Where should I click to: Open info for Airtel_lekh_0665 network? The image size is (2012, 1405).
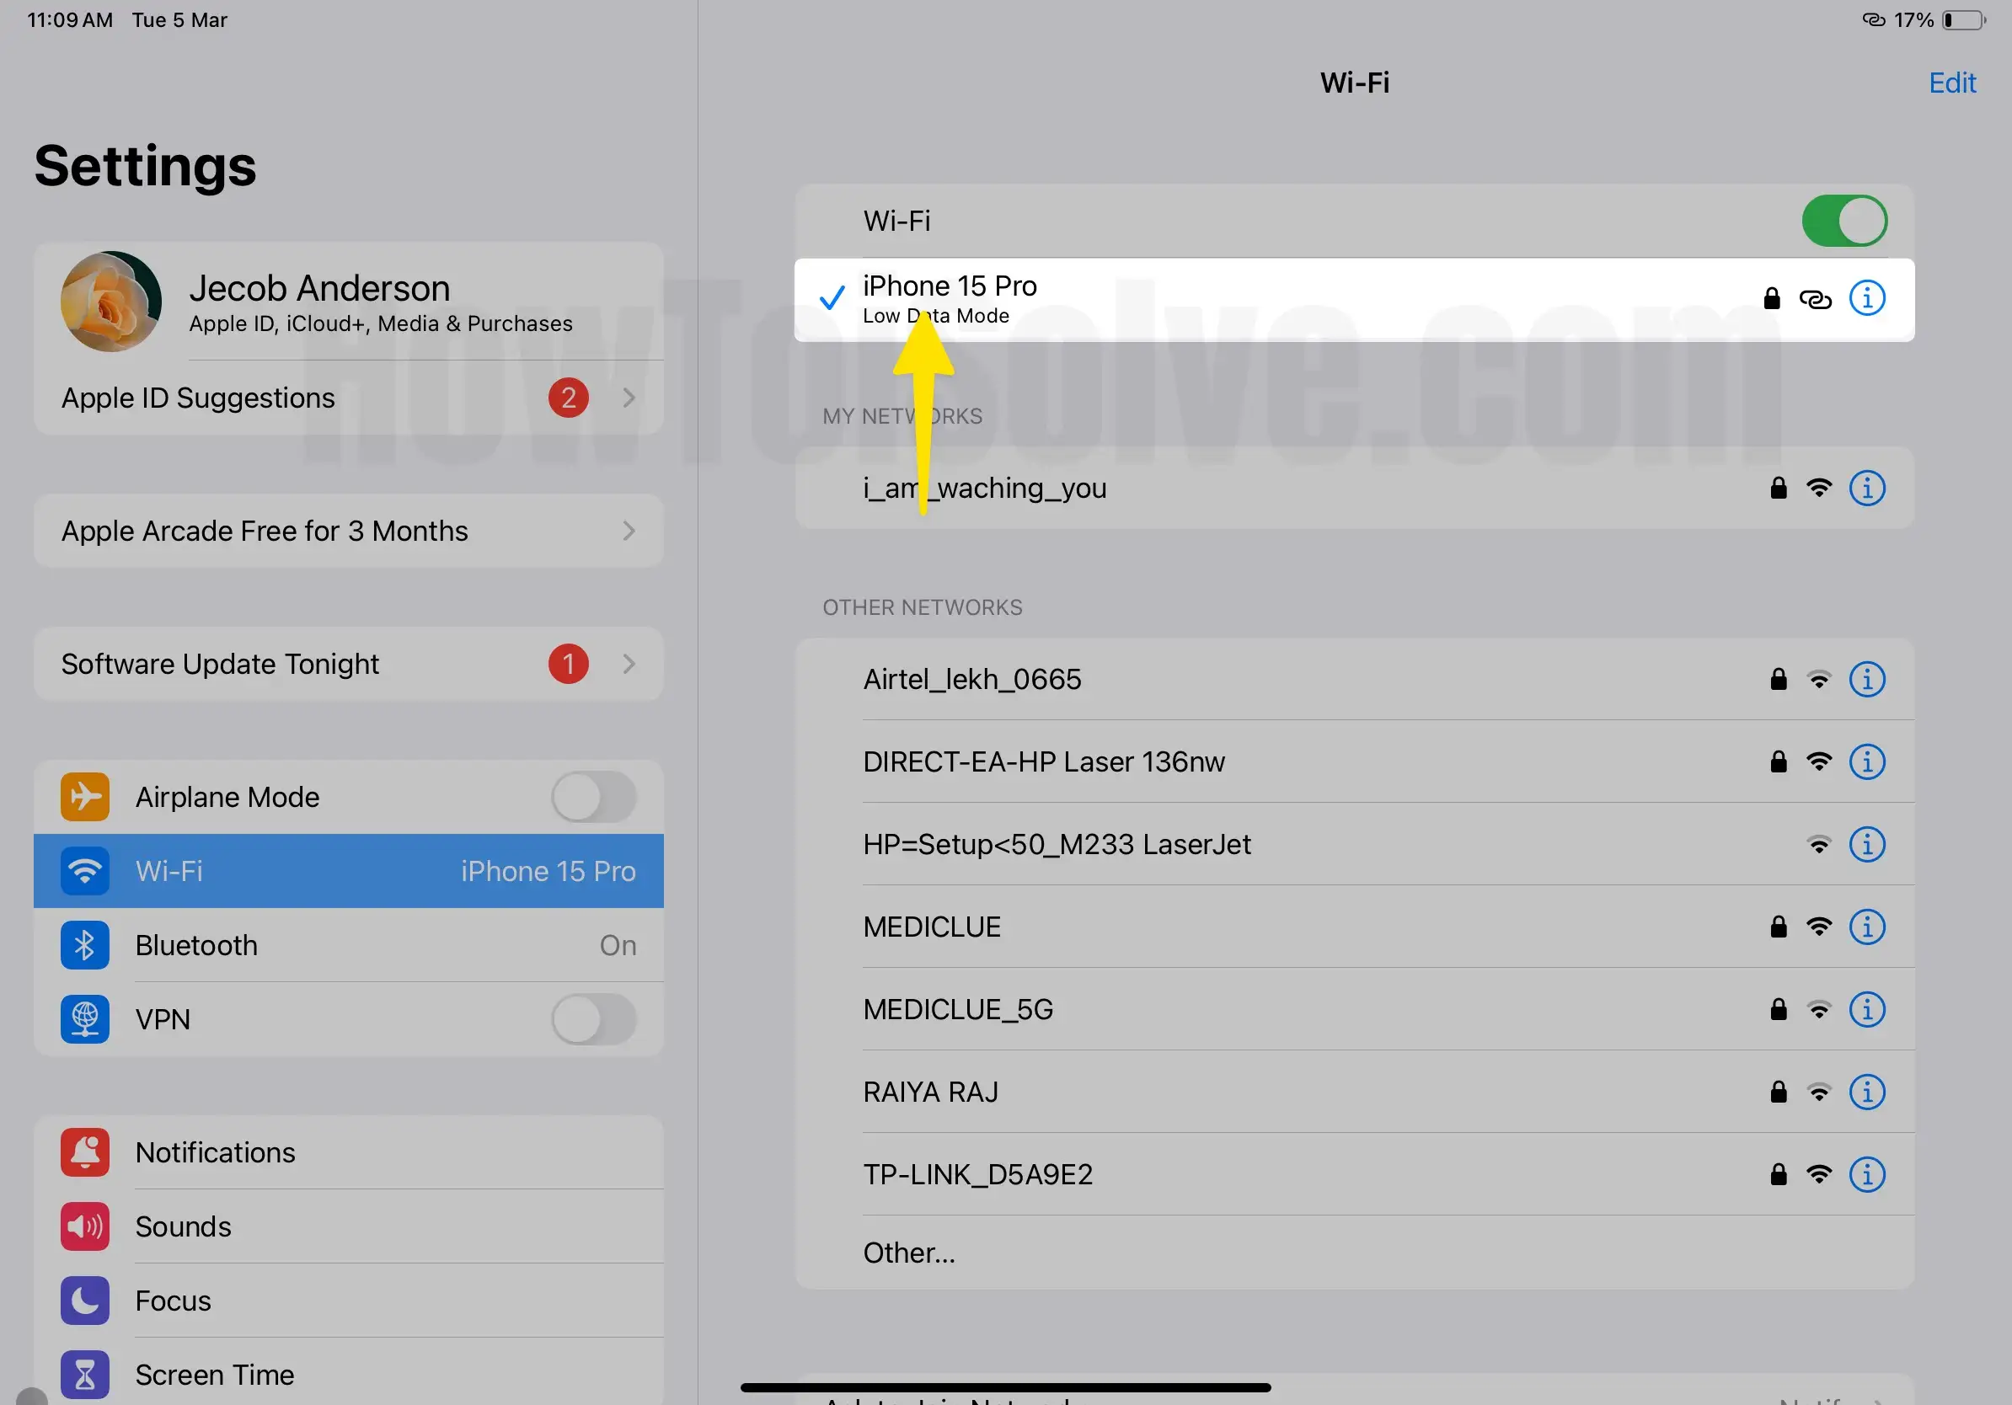pos(1866,679)
